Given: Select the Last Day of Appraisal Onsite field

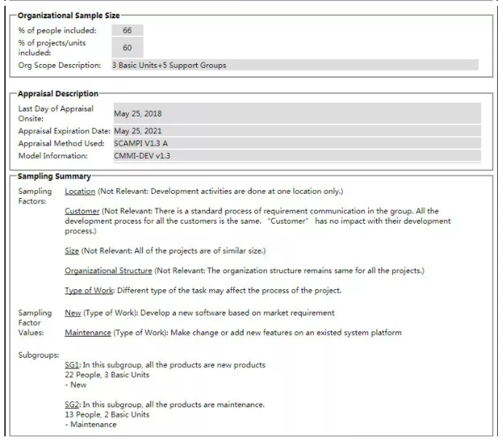Looking at the screenshot, I should pos(297,113).
